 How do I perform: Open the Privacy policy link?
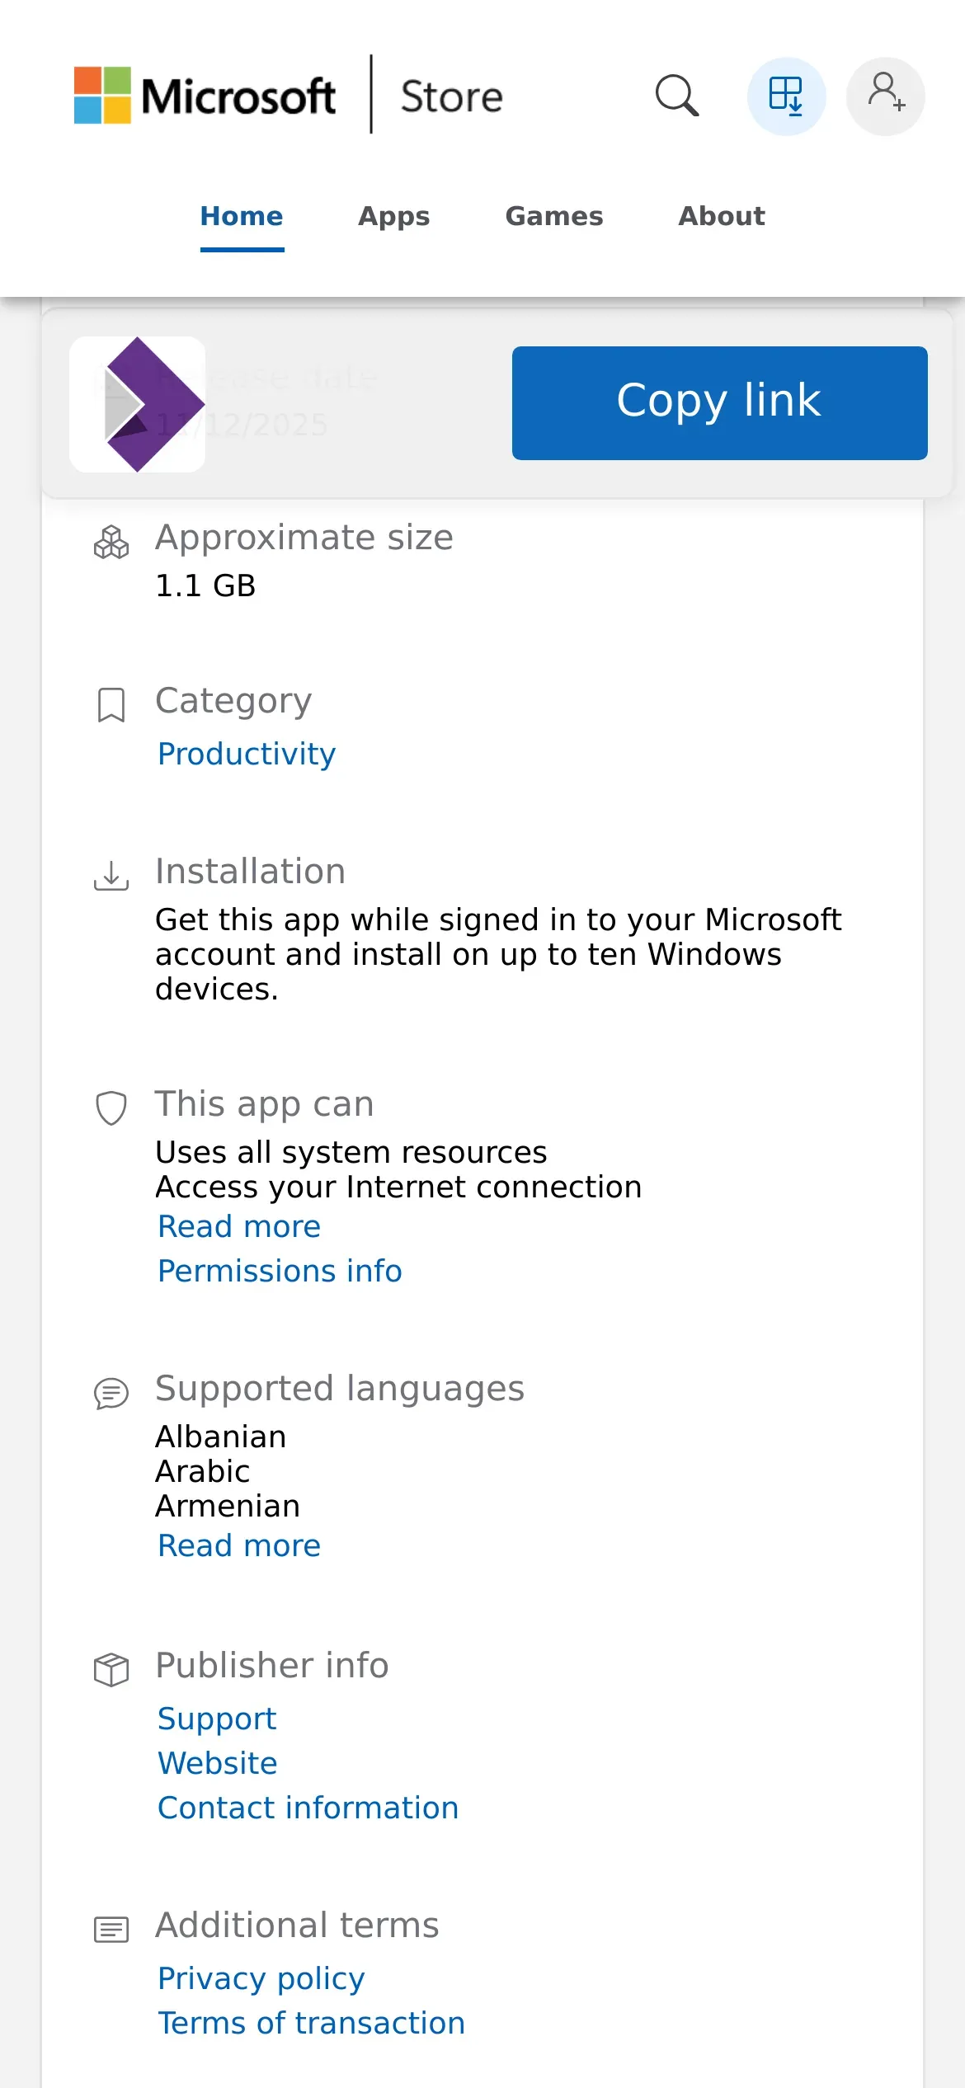pyautogui.click(x=261, y=1978)
